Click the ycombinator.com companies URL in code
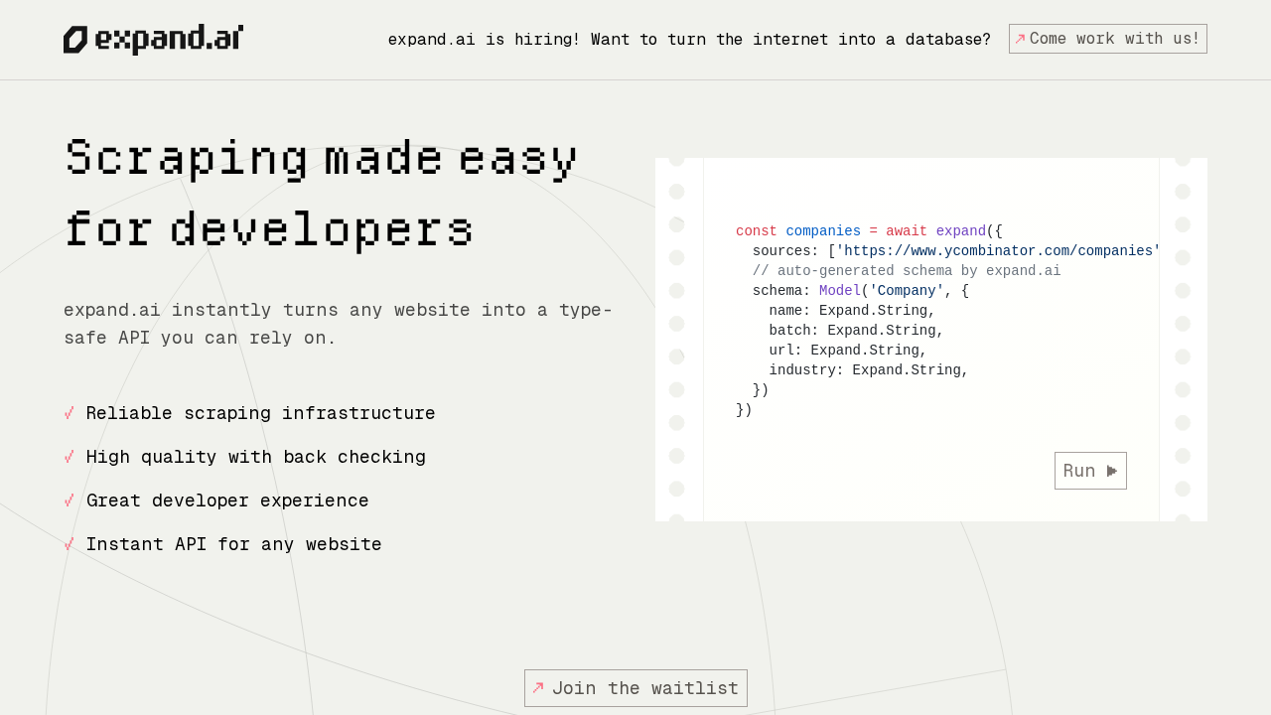This screenshot has width=1271, height=715. coord(998,251)
